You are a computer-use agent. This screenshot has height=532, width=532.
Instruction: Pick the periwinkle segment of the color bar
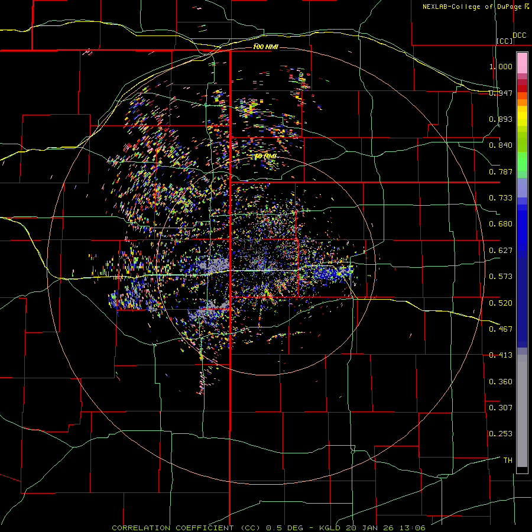(x=522, y=187)
